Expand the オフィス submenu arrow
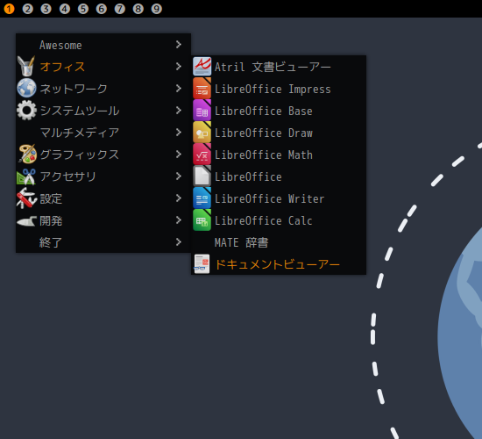 click(x=178, y=66)
